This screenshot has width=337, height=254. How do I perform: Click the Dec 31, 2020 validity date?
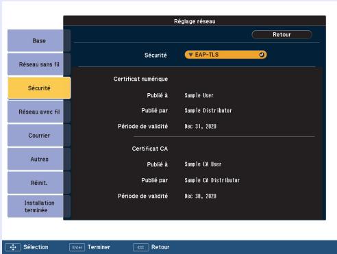tap(200, 127)
